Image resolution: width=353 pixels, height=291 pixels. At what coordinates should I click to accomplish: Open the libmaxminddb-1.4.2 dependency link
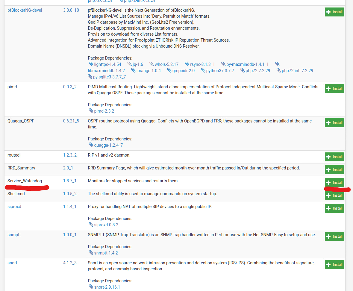pyautogui.click(x=106, y=71)
